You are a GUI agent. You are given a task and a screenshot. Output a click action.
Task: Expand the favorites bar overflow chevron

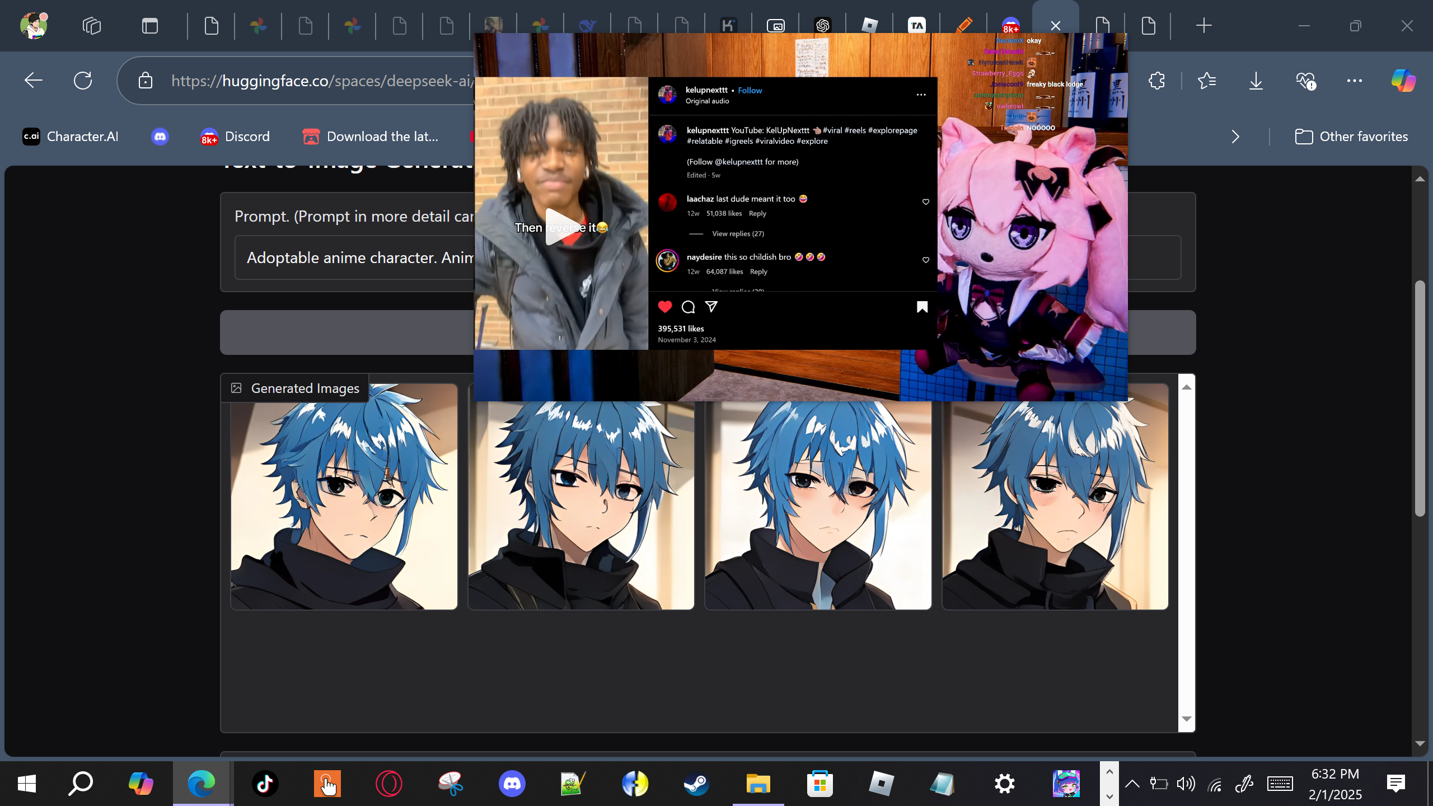coord(1235,137)
